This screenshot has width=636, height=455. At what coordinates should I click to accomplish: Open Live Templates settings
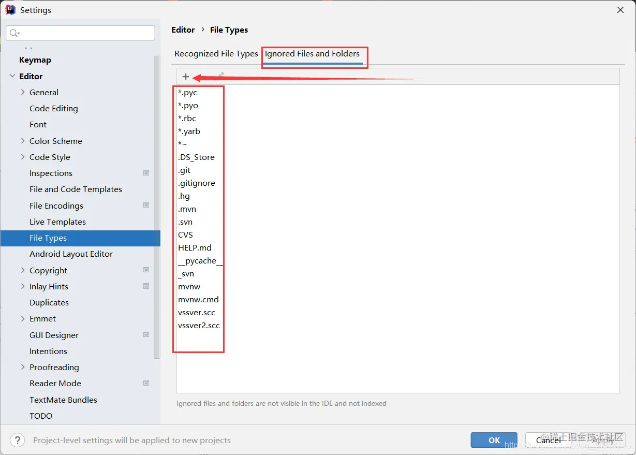point(57,222)
